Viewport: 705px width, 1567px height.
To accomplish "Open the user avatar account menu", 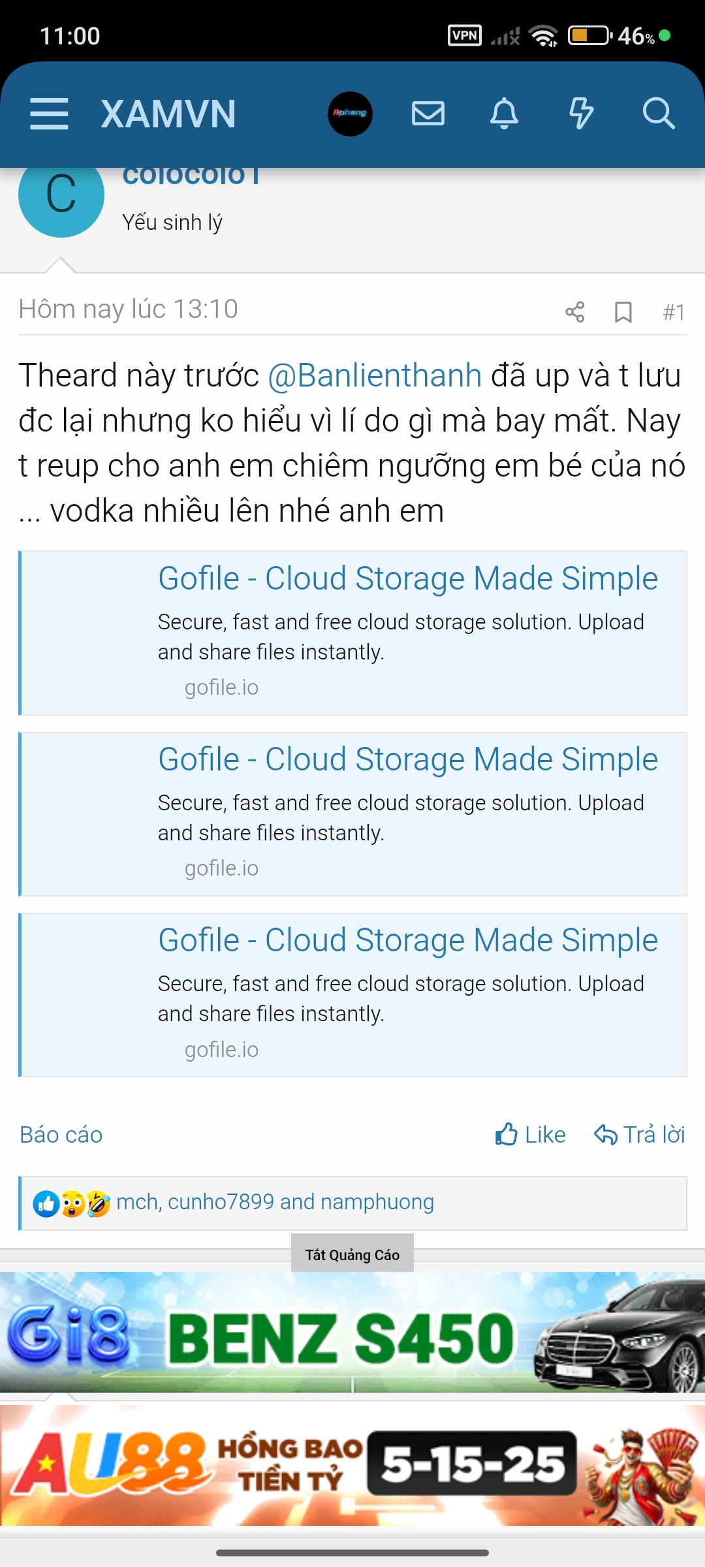I will [350, 114].
